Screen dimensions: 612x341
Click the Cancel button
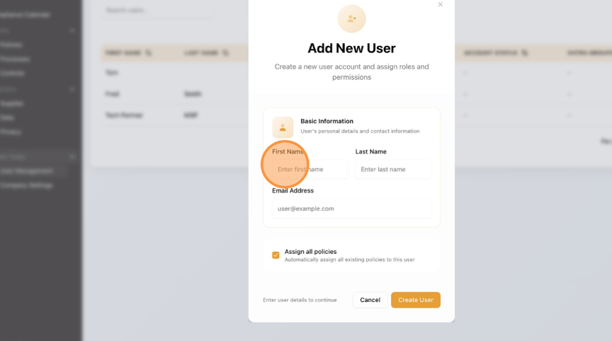click(370, 300)
